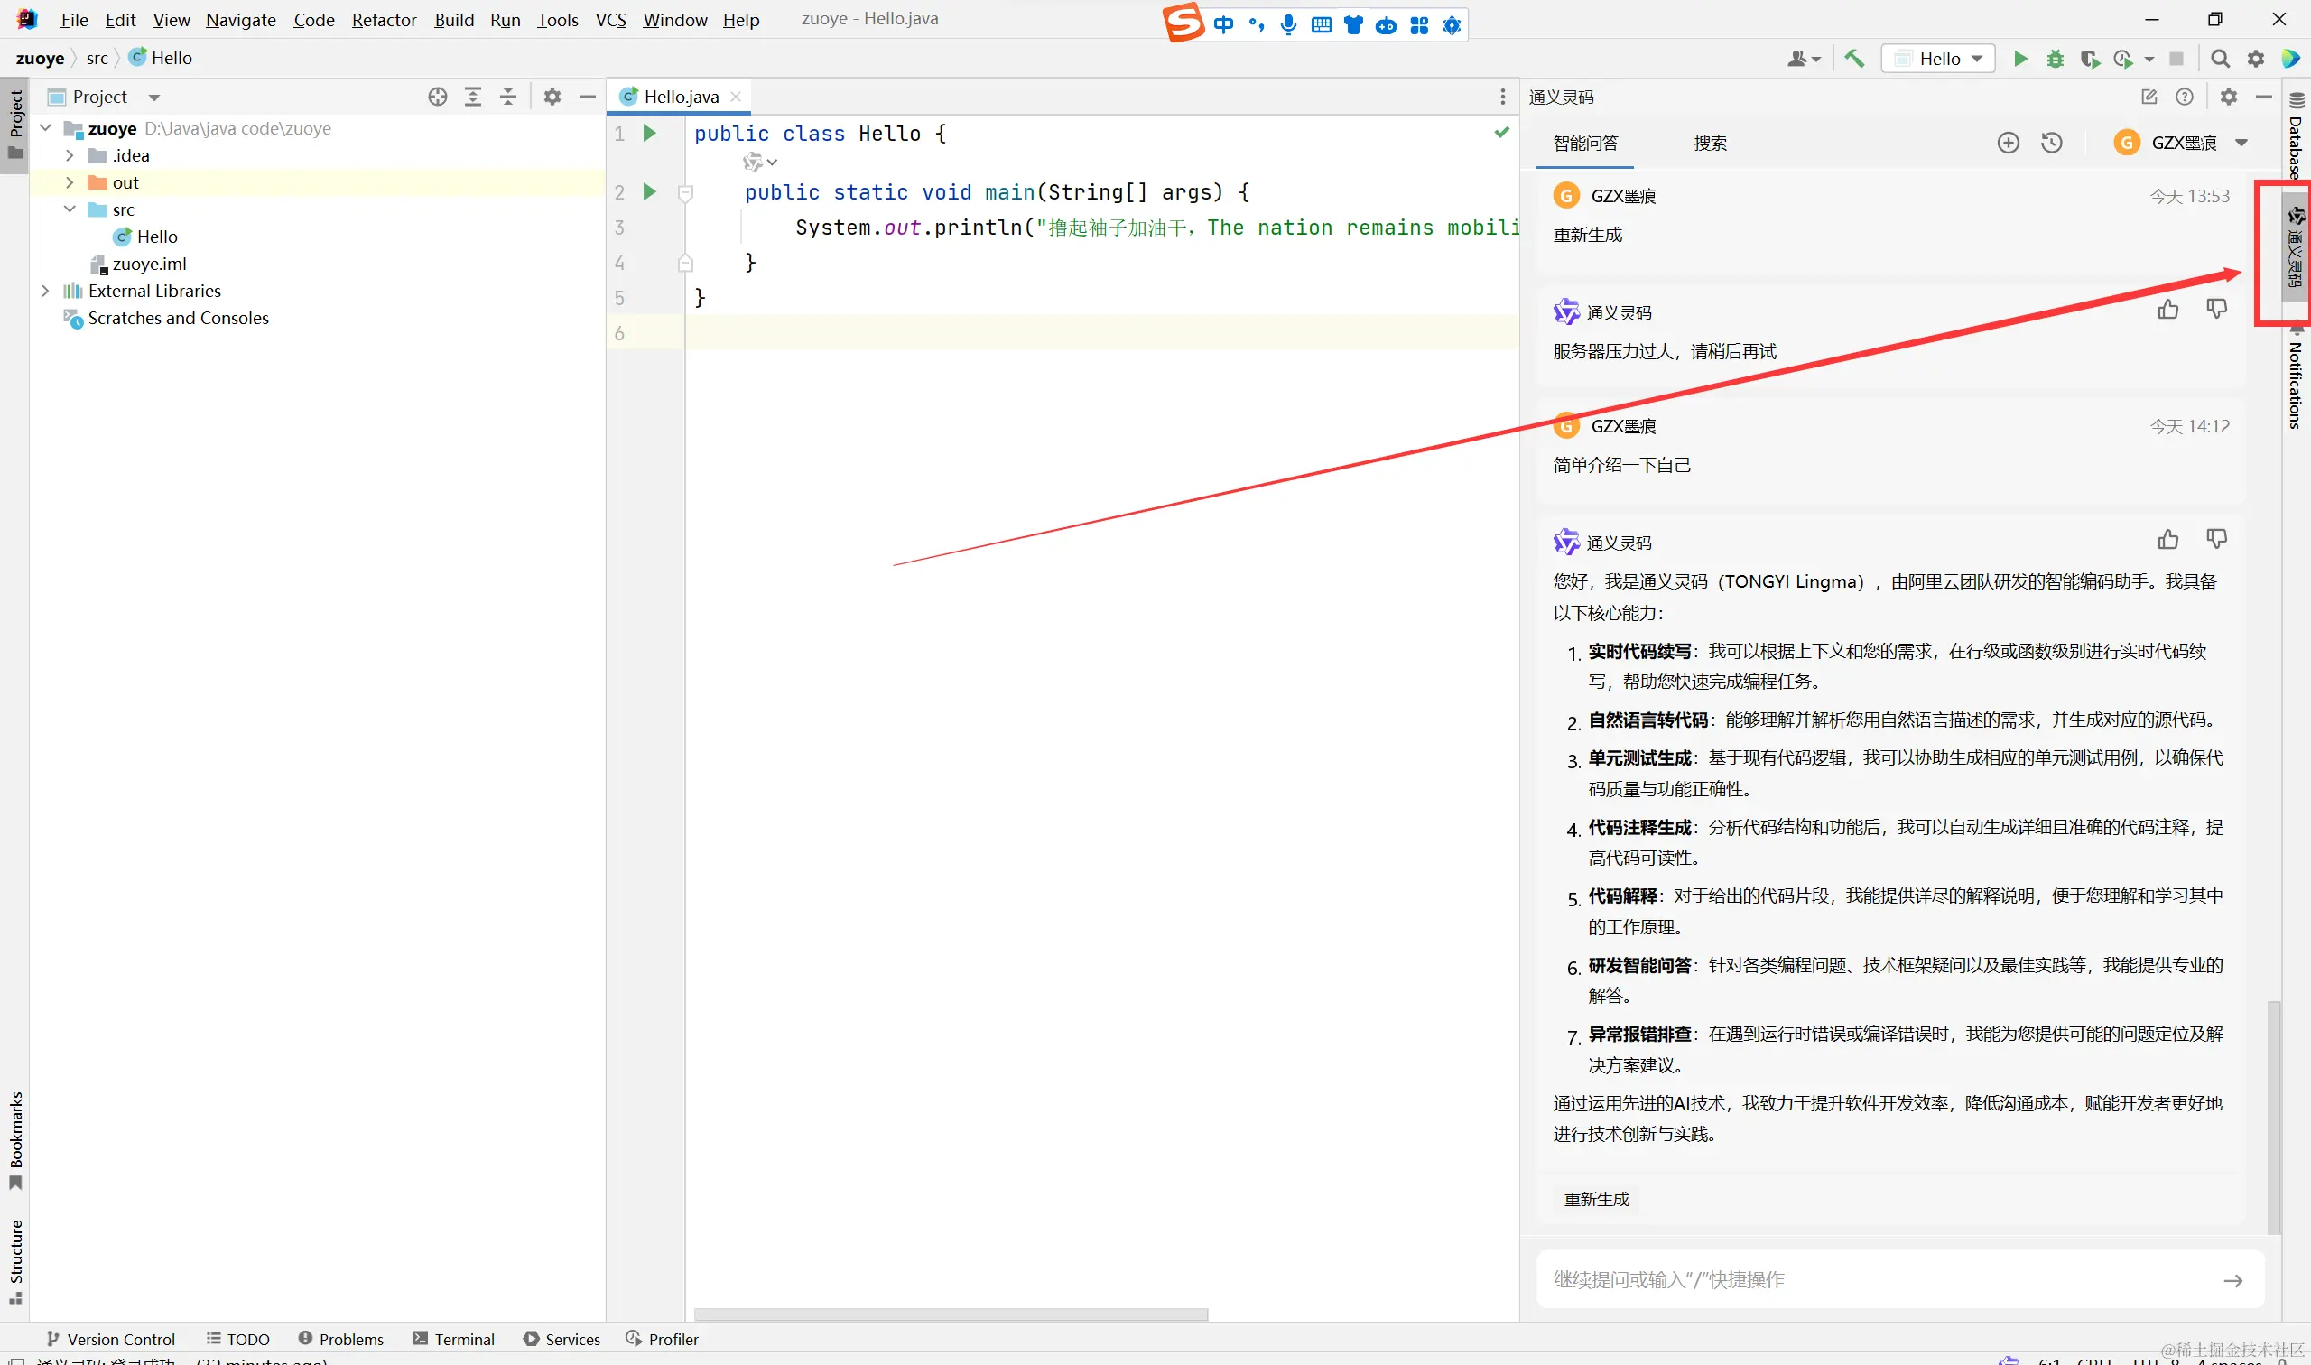Click the green inspection checkmark in editor
This screenshot has height=1365, width=2311.
pyautogui.click(x=1502, y=133)
